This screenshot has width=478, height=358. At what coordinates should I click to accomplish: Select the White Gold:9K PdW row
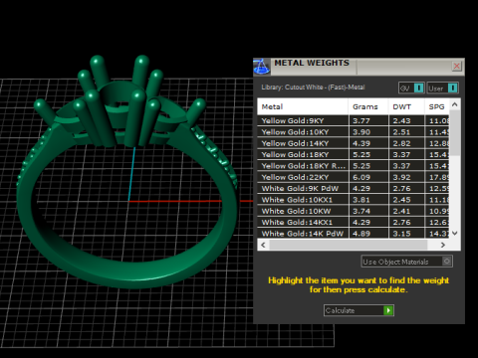(354, 188)
